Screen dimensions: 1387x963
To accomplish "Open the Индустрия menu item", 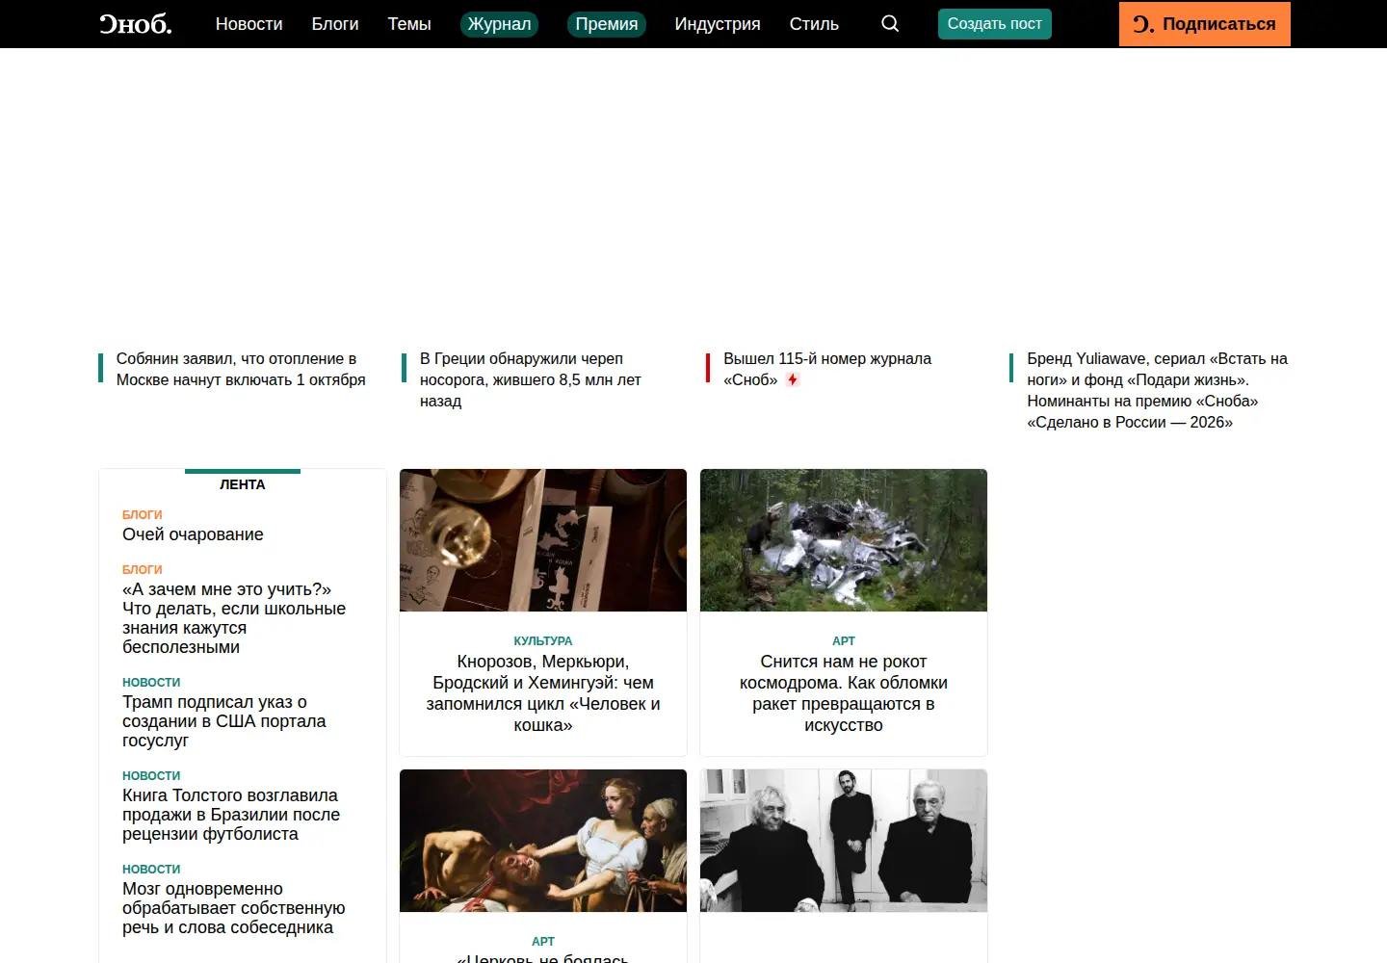I will (x=718, y=24).
